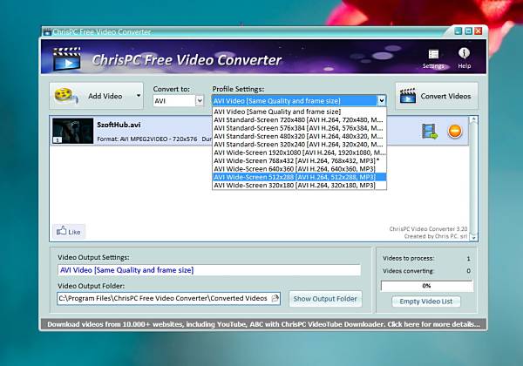Close the ChrisPC Free Video Converter window

point(479,31)
